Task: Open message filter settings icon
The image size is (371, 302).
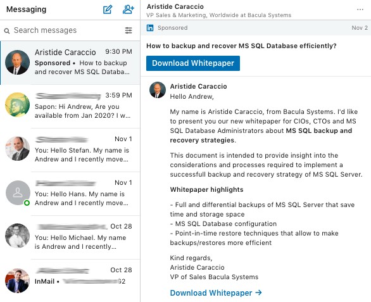Action: point(129,30)
